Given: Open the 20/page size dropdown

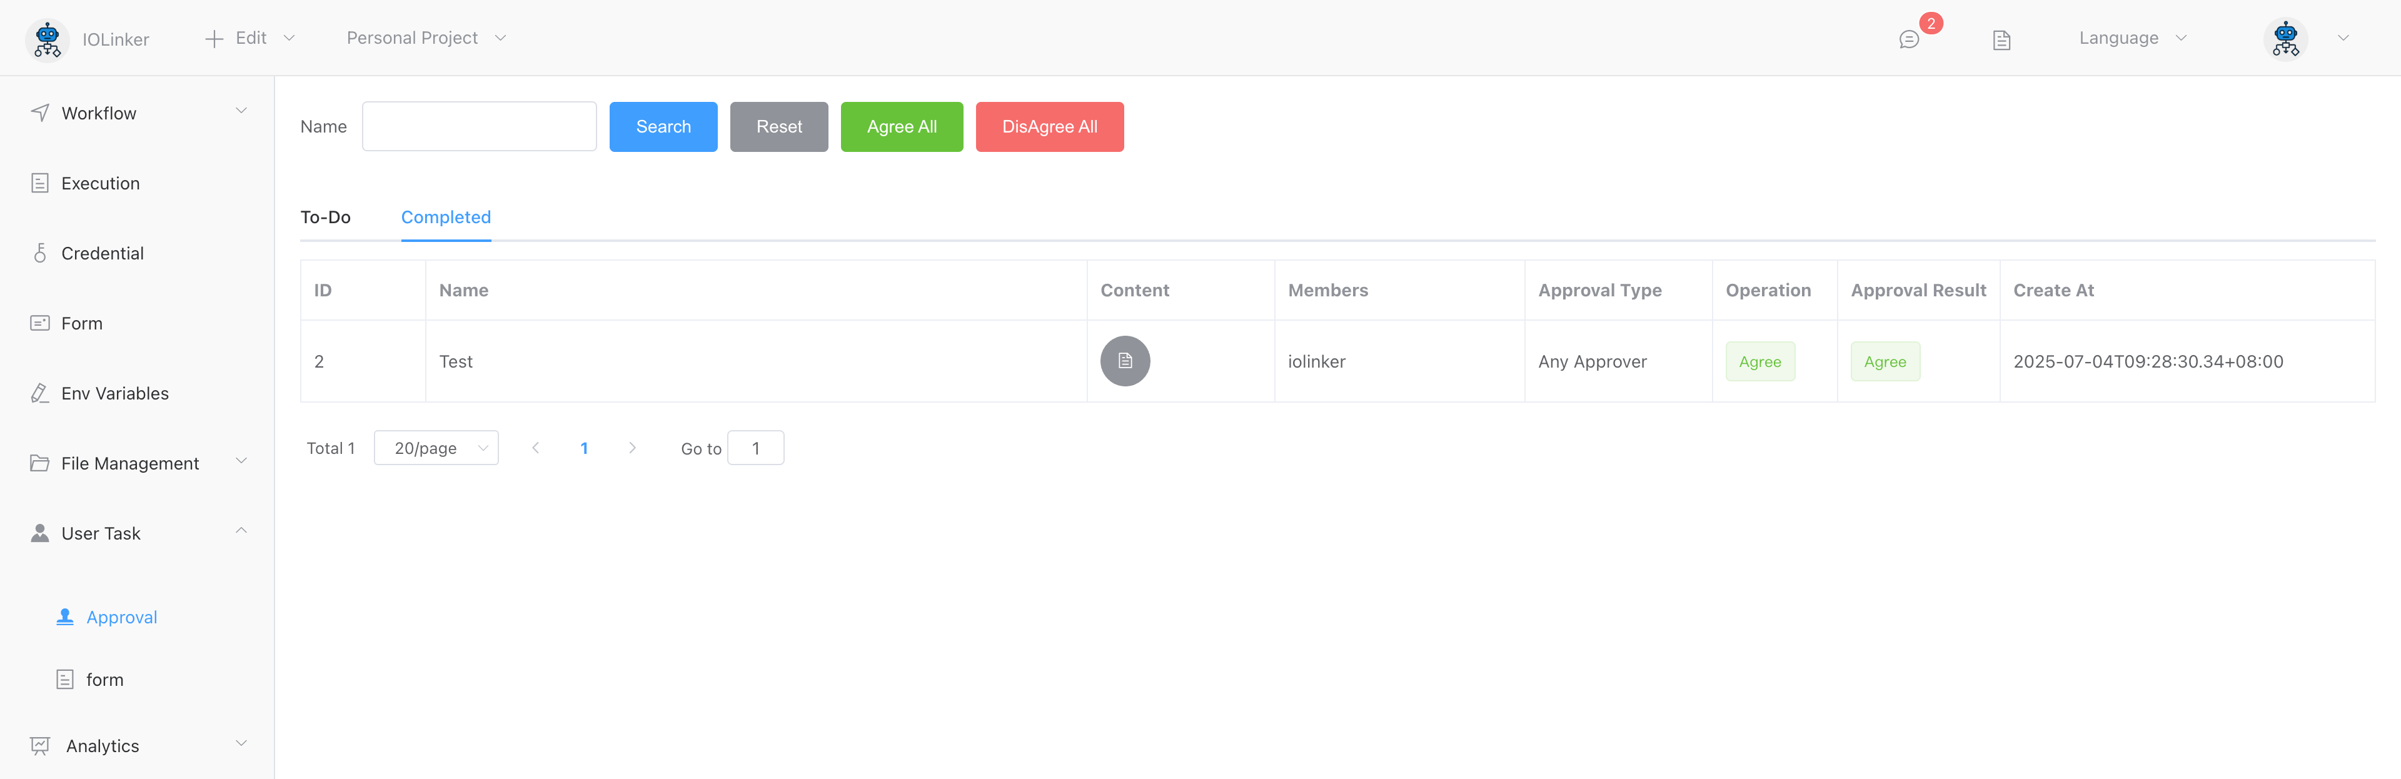Looking at the screenshot, I should point(435,448).
